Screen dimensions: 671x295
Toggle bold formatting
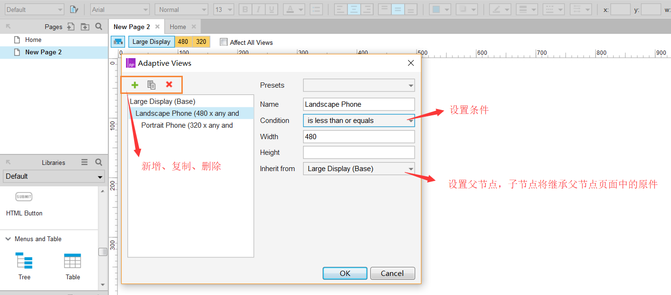click(245, 10)
